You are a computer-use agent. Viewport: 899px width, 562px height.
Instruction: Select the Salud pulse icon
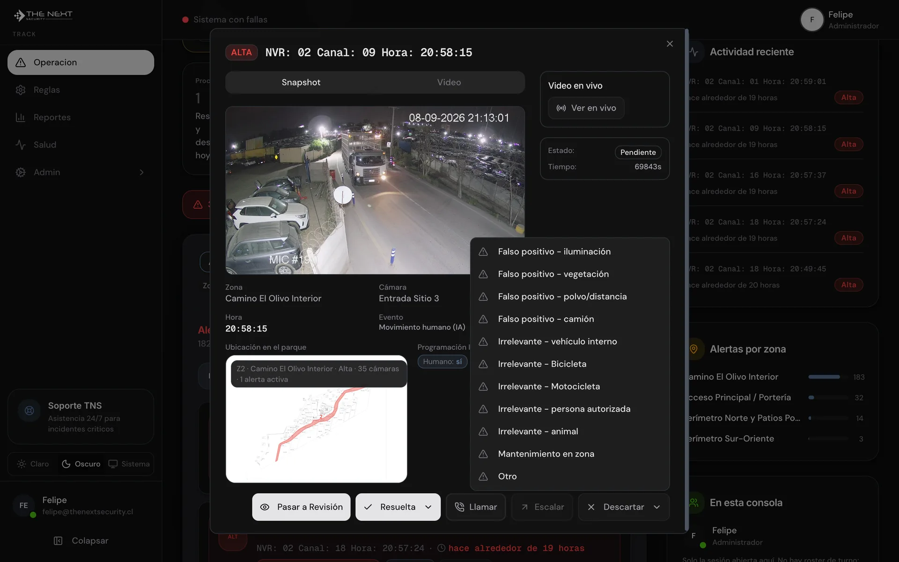tap(21, 145)
